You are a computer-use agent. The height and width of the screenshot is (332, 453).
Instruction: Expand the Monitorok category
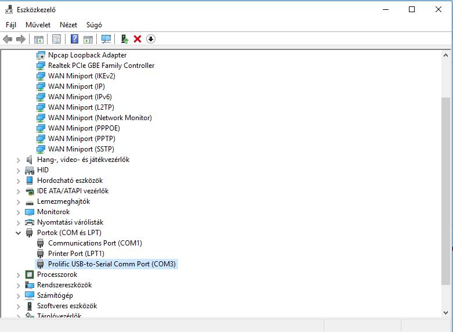click(x=19, y=212)
